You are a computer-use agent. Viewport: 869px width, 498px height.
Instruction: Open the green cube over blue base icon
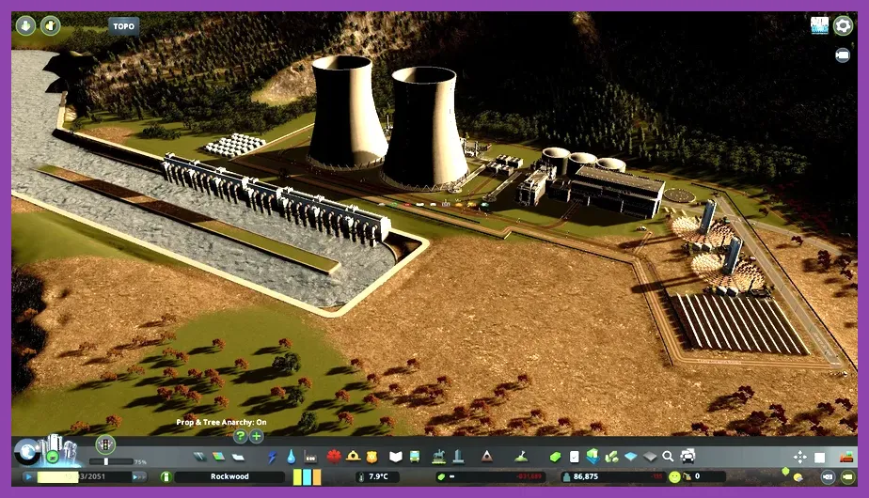coord(593,457)
